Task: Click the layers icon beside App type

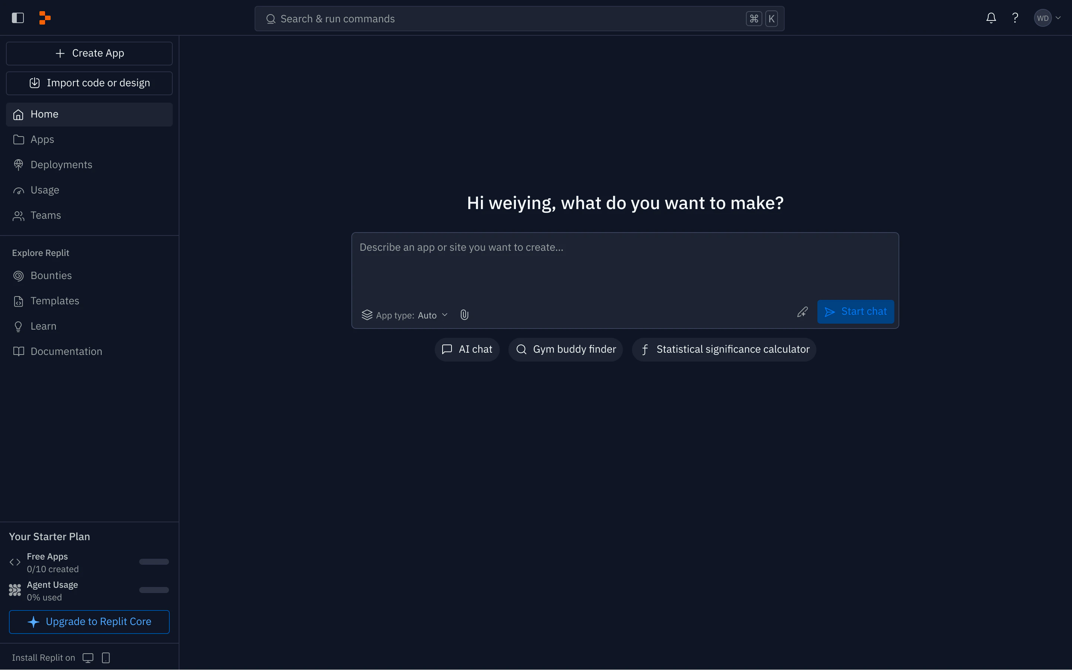Action: [x=367, y=315]
